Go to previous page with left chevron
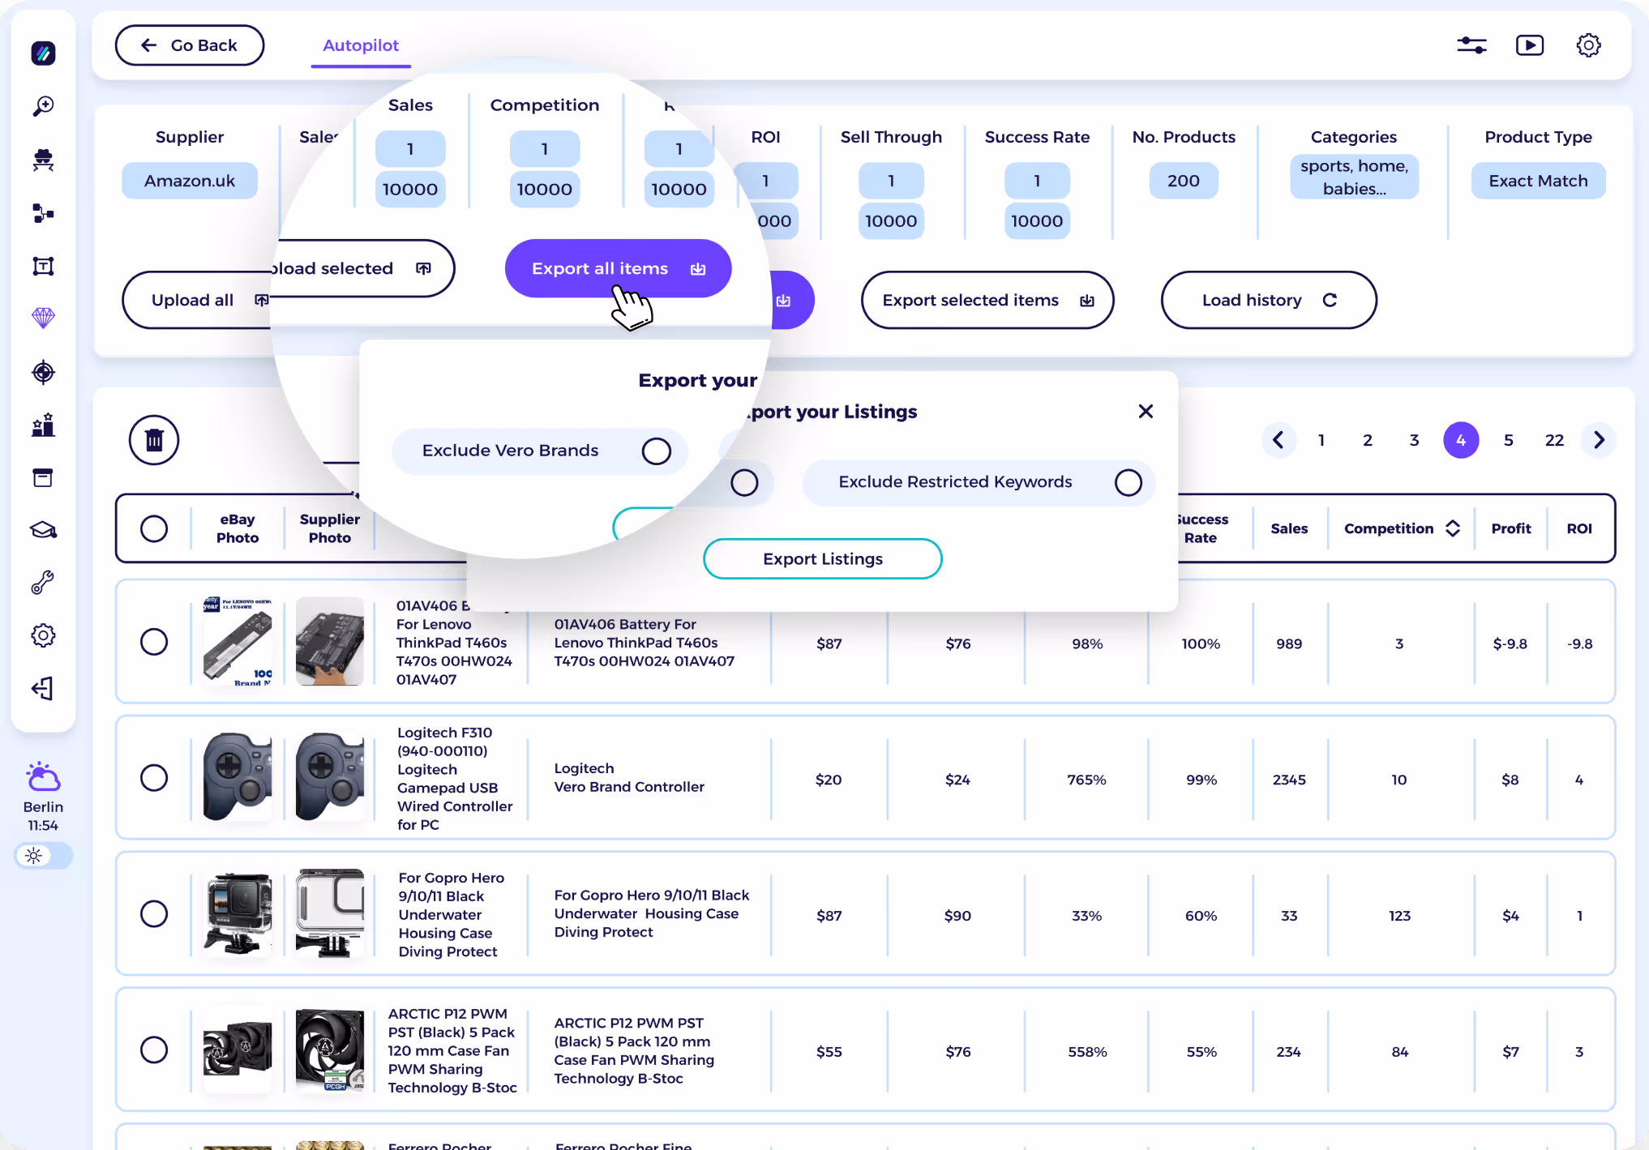This screenshot has width=1649, height=1150. coord(1279,440)
